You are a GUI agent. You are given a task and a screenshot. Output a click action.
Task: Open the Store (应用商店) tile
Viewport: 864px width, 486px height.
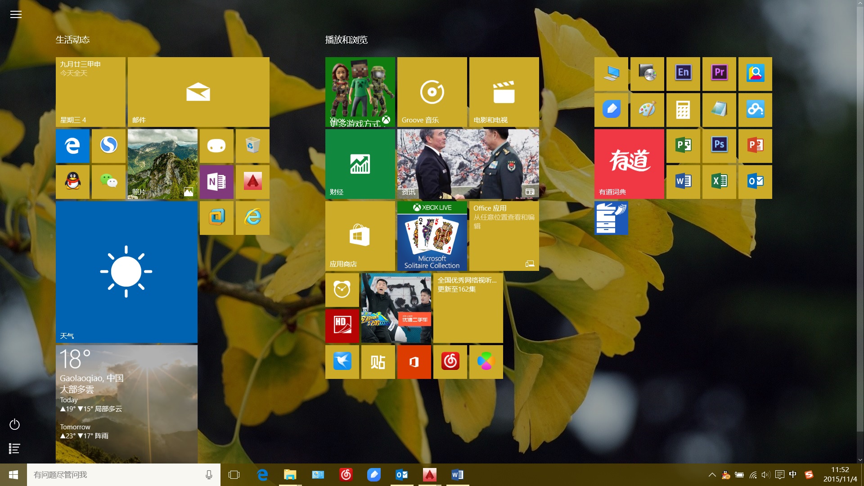pos(360,236)
